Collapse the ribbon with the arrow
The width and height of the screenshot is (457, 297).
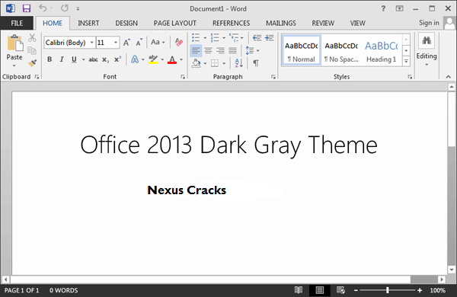point(449,77)
